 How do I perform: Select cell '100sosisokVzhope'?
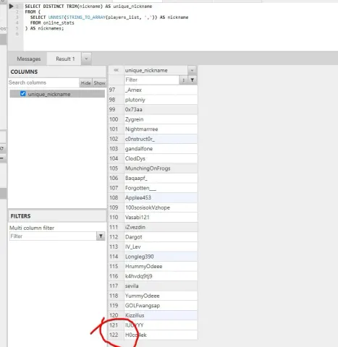click(161, 207)
